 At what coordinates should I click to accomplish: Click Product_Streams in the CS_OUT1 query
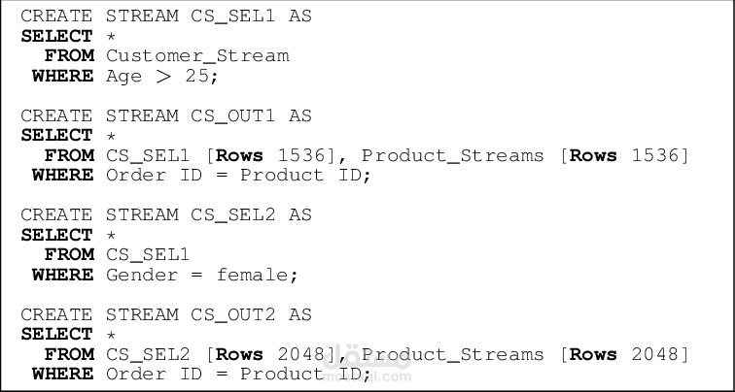click(453, 155)
